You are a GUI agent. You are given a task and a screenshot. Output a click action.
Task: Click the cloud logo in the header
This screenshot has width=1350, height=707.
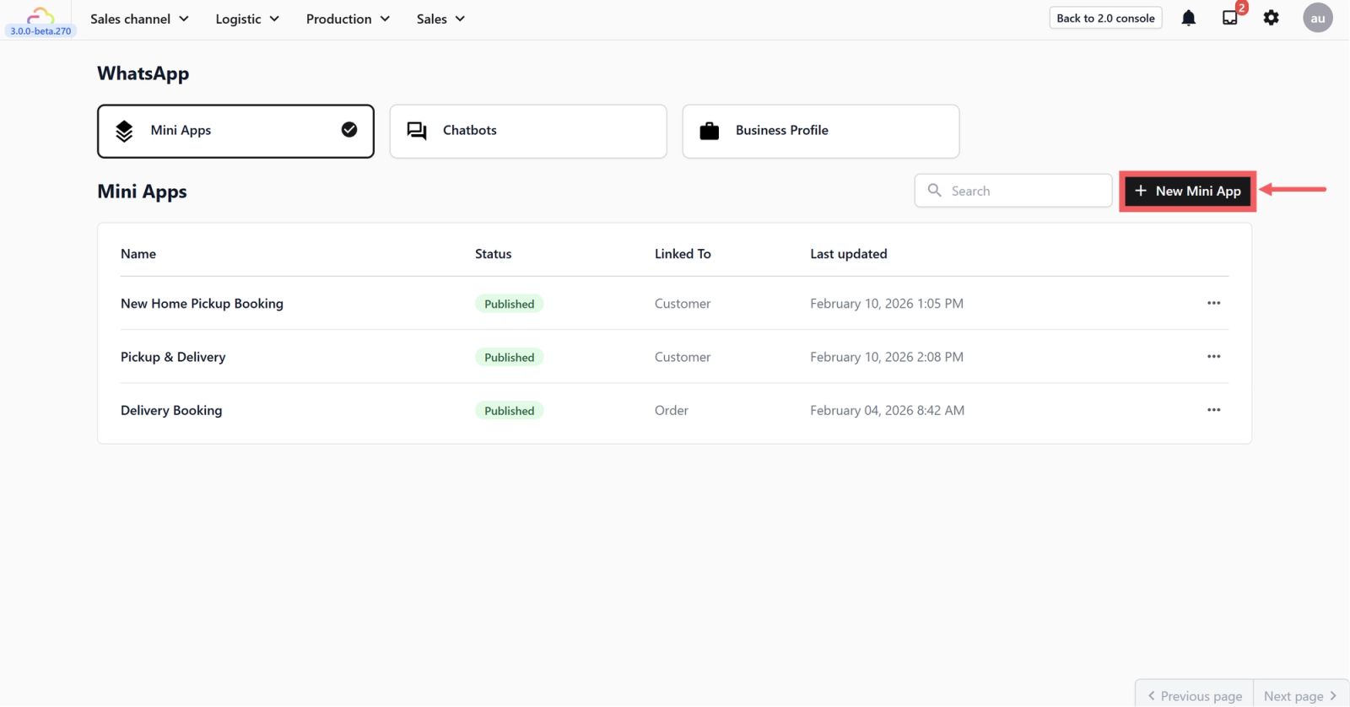[x=40, y=15]
